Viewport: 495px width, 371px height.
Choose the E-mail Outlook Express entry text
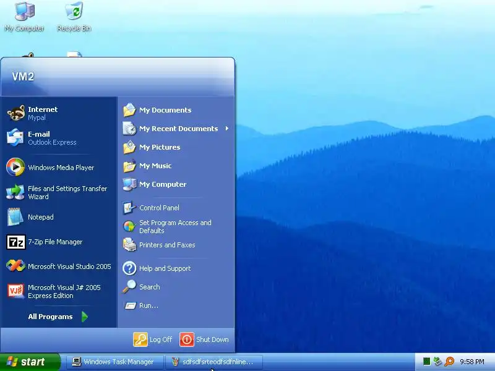52,138
